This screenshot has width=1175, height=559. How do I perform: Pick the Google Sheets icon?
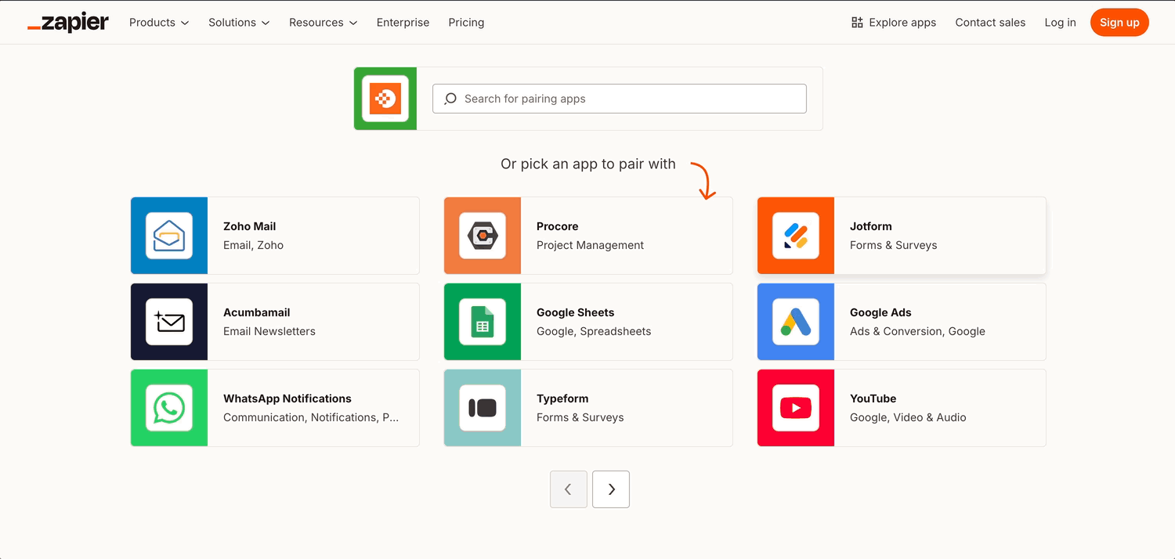[x=483, y=322]
